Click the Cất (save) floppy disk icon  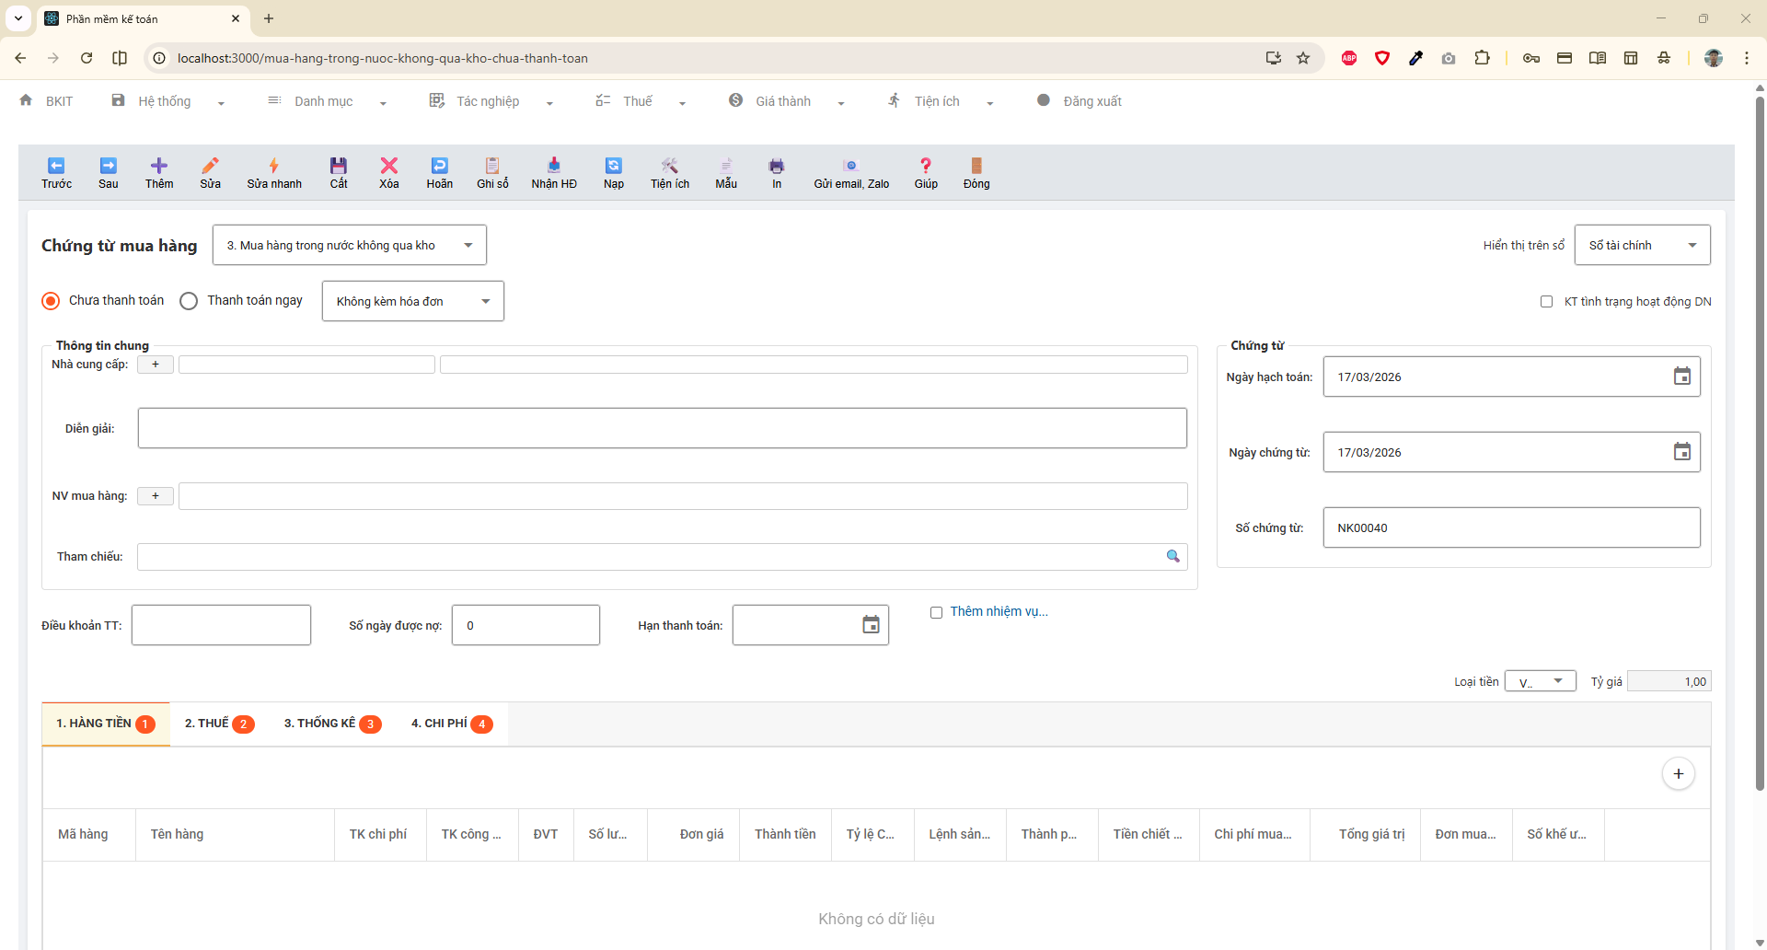click(x=339, y=167)
